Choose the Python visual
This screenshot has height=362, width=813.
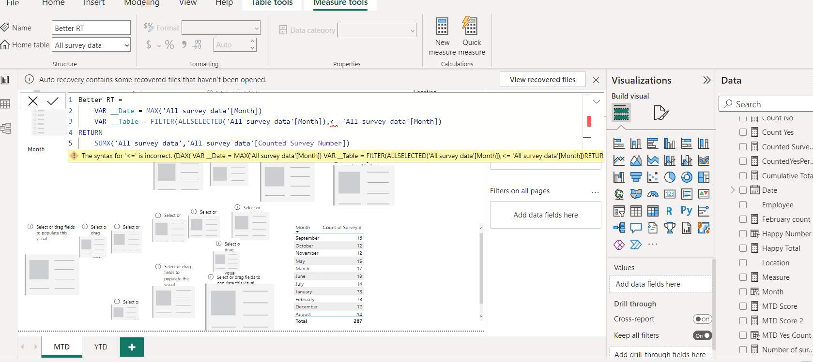(x=687, y=211)
